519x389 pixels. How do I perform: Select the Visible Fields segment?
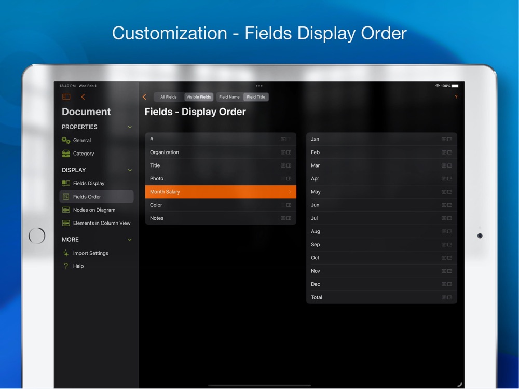[x=199, y=97]
